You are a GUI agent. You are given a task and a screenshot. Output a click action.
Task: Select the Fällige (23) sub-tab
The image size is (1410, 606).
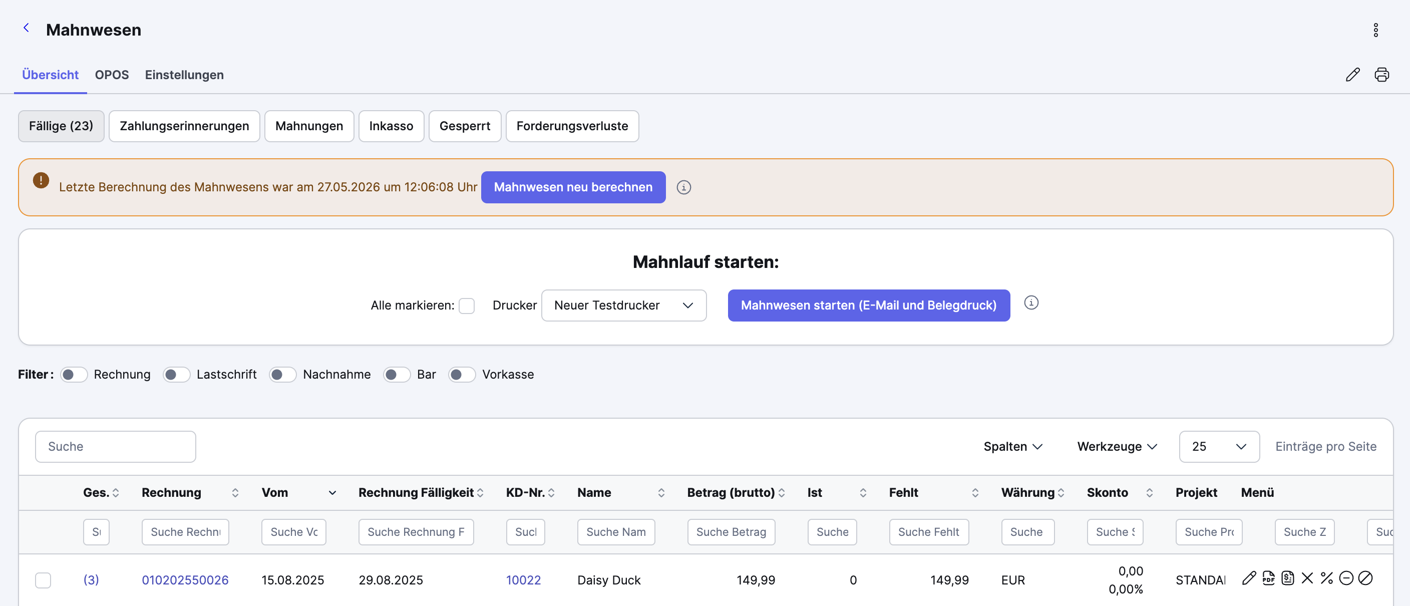click(61, 126)
